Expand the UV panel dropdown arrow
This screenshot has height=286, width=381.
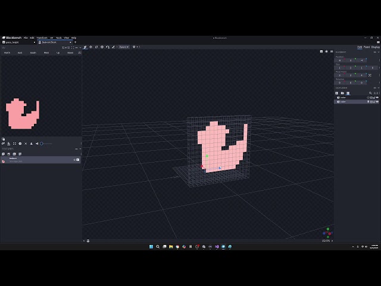point(80,48)
